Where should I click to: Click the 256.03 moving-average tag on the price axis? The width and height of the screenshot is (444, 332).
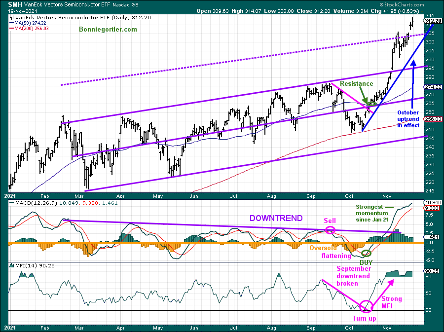[x=433, y=119]
